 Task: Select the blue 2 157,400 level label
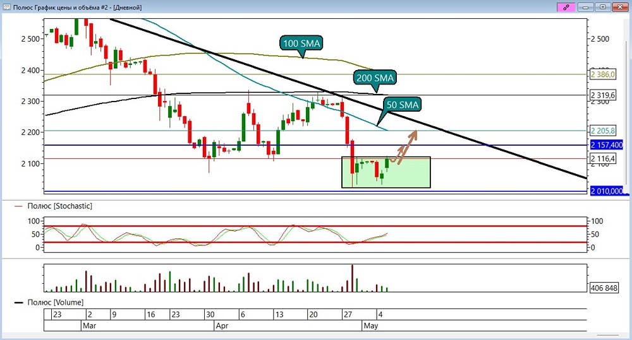click(607, 145)
